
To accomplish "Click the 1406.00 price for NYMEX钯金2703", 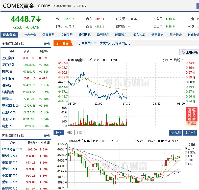I will [x=32, y=149].
